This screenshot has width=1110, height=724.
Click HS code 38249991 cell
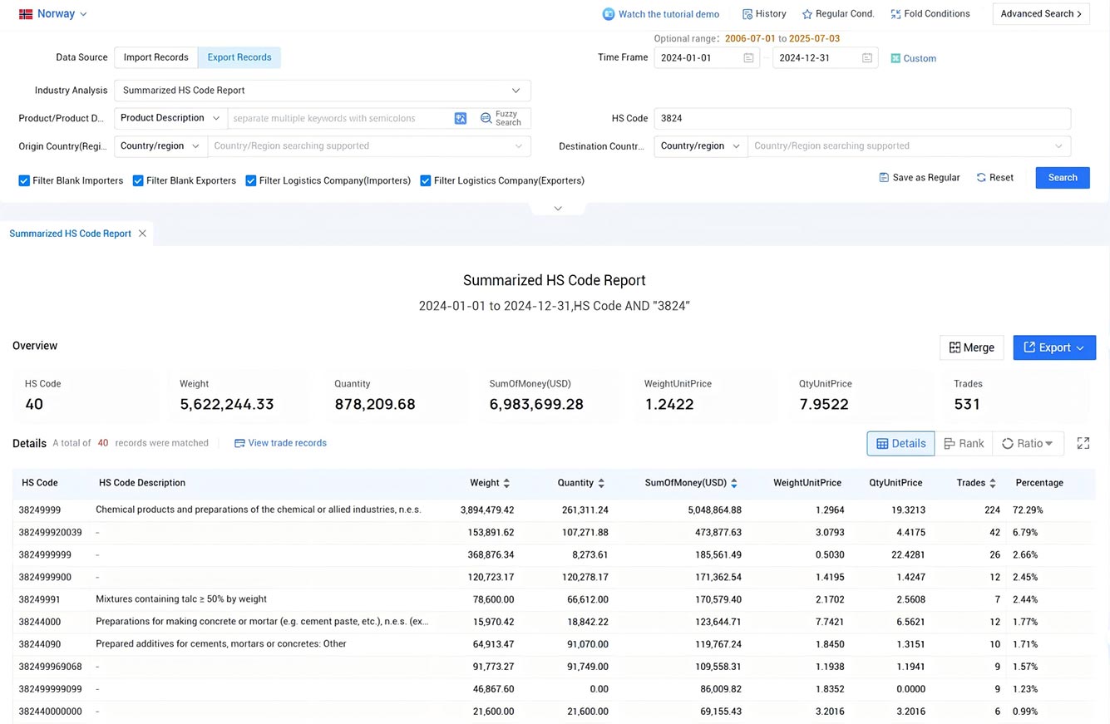pyautogui.click(x=40, y=599)
